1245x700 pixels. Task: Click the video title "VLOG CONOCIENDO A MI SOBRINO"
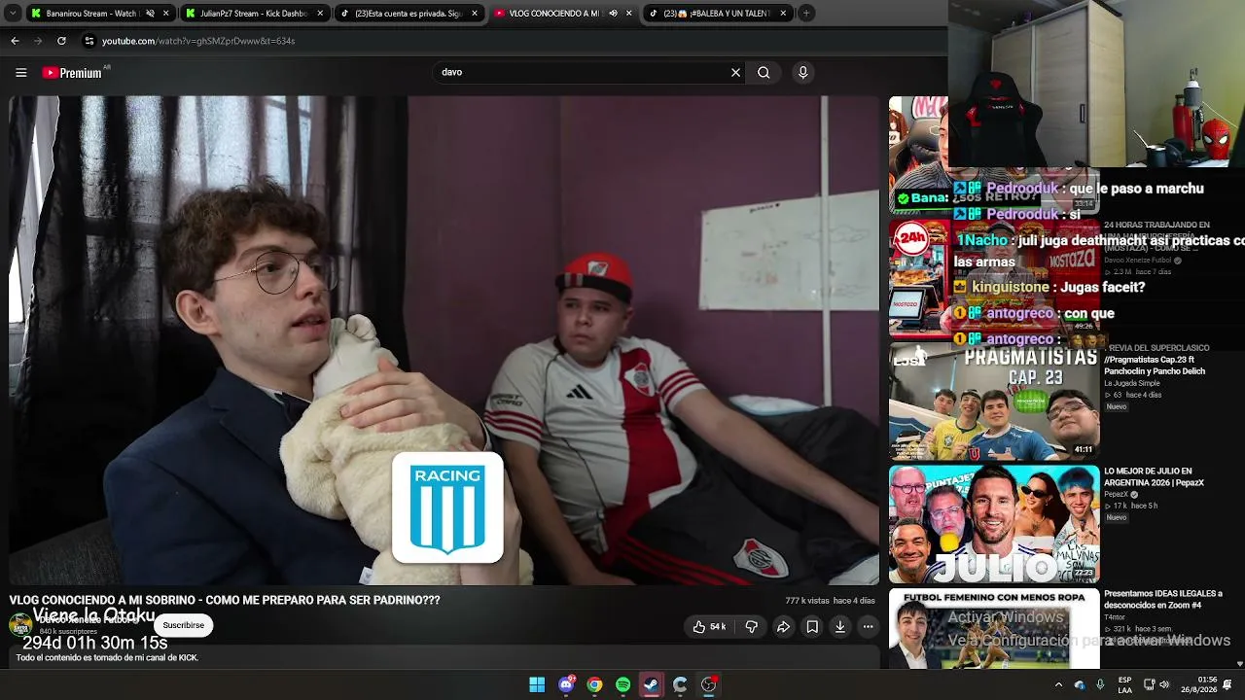pyautogui.click(x=225, y=600)
